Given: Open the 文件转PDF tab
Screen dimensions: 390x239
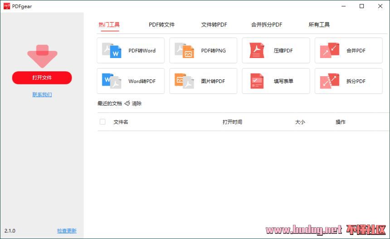Looking at the screenshot, I should (214, 24).
